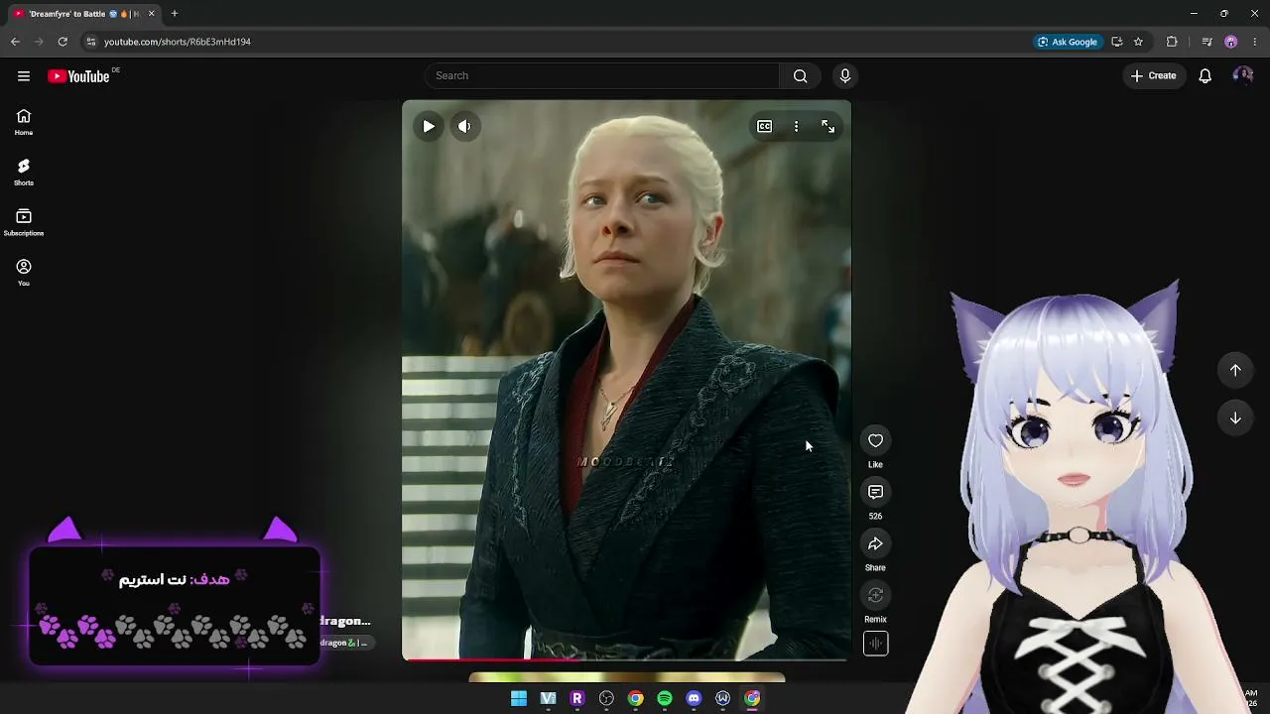This screenshot has height=714, width=1270.
Task: Open the Create menu button
Action: [x=1153, y=76]
